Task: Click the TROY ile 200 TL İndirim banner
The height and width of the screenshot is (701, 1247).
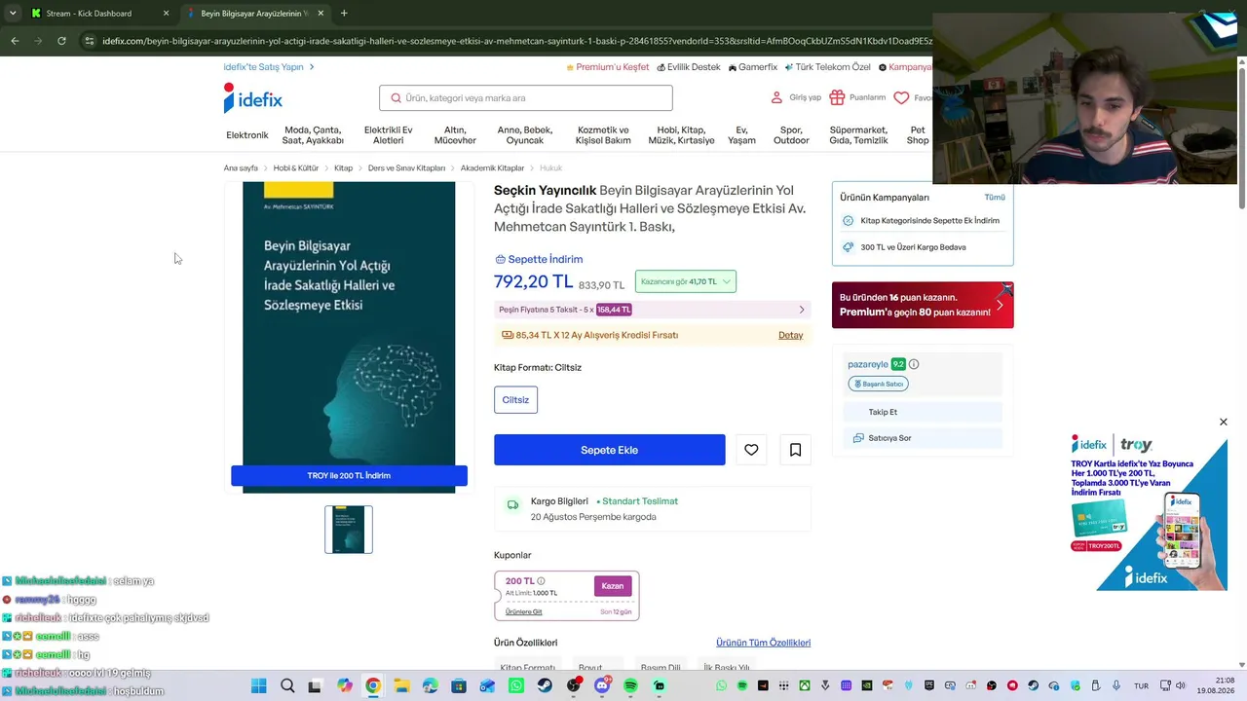Action: click(349, 476)
